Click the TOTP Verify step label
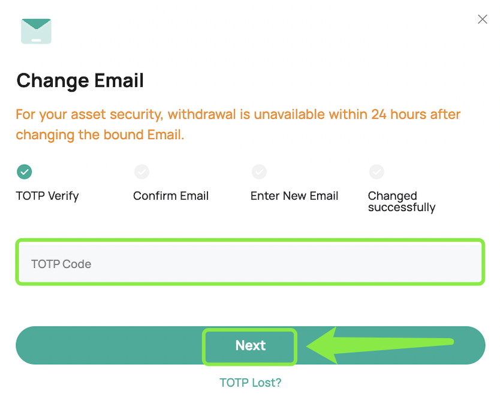 tap(47, 195)
